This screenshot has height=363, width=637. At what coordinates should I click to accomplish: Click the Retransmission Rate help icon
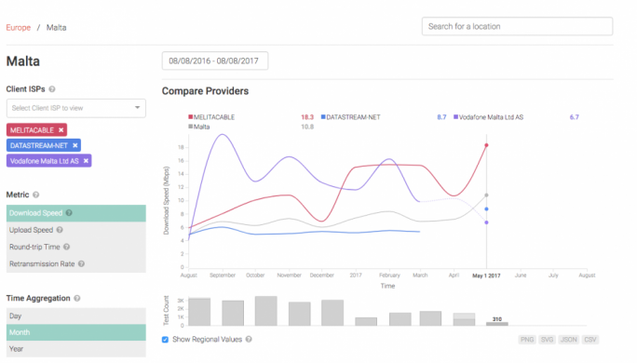pos(81,264)
